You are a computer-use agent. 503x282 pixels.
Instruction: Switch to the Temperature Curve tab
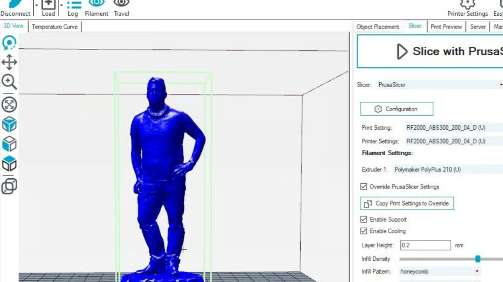pos(55,27)
